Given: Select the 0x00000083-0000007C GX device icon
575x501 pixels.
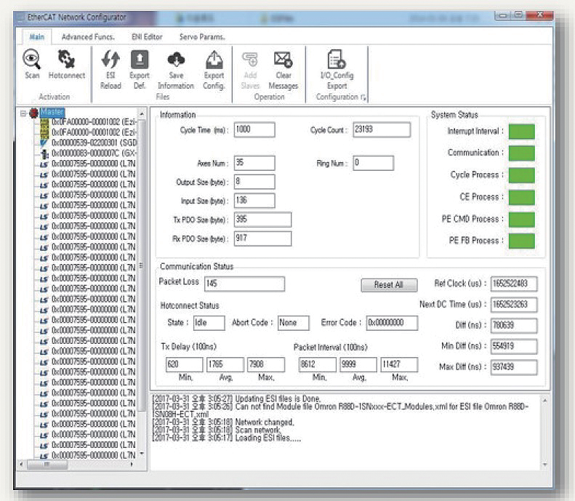Looking at the screenshot, I should click(x=44, y=153).
